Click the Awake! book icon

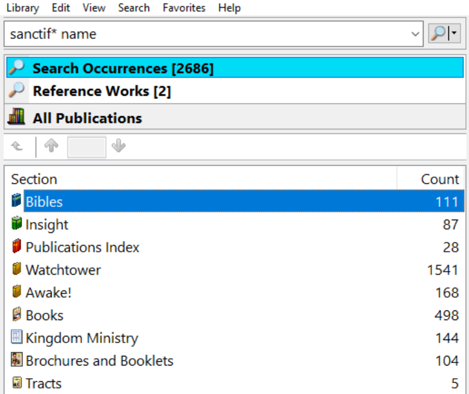(17, 291)
